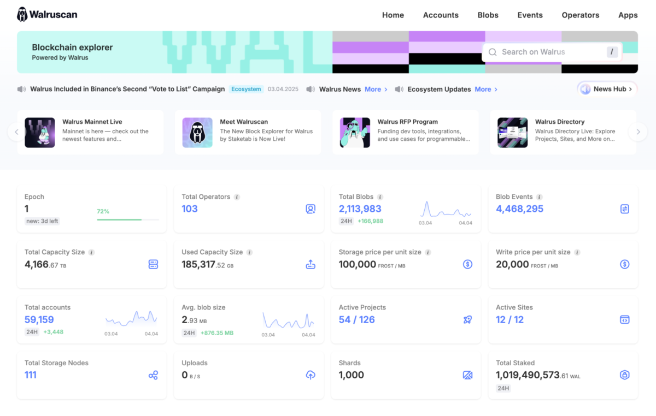Image resolution: width=656 pixels, height=416 pixels.
Task: Open Total Storage Nodes value 111
Action: (x=31, y=375)
